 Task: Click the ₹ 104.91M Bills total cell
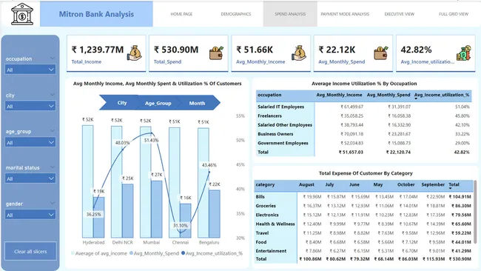[x=460, y=197]
